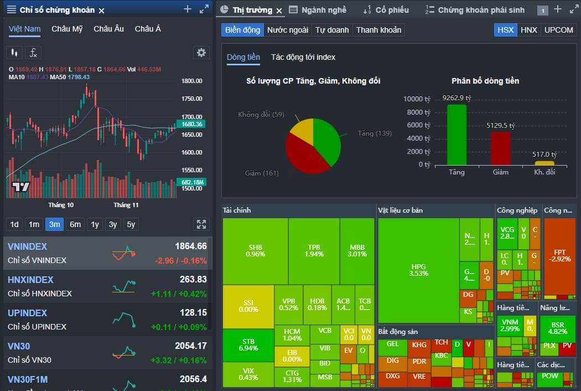Viewport: 581px width, 391px height.
Task: Switch exchange to UPCOM
Action: (558, 30)
